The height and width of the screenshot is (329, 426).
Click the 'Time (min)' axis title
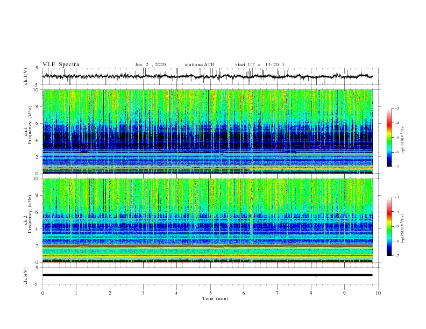tap(215, 298)
